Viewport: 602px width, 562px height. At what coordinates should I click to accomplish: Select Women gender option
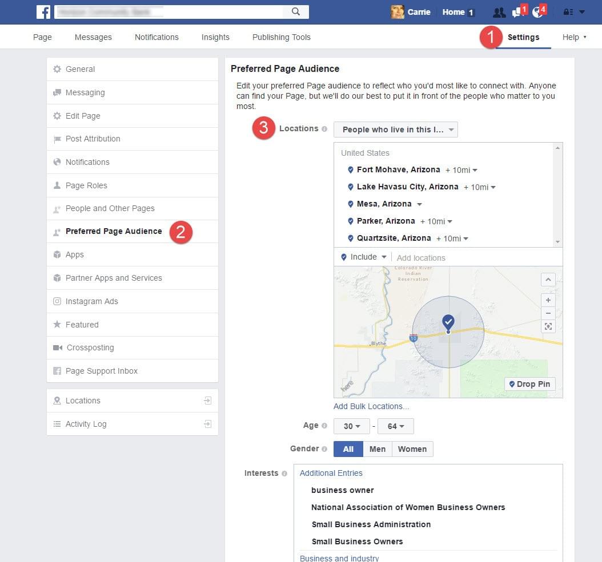[412, 449]
